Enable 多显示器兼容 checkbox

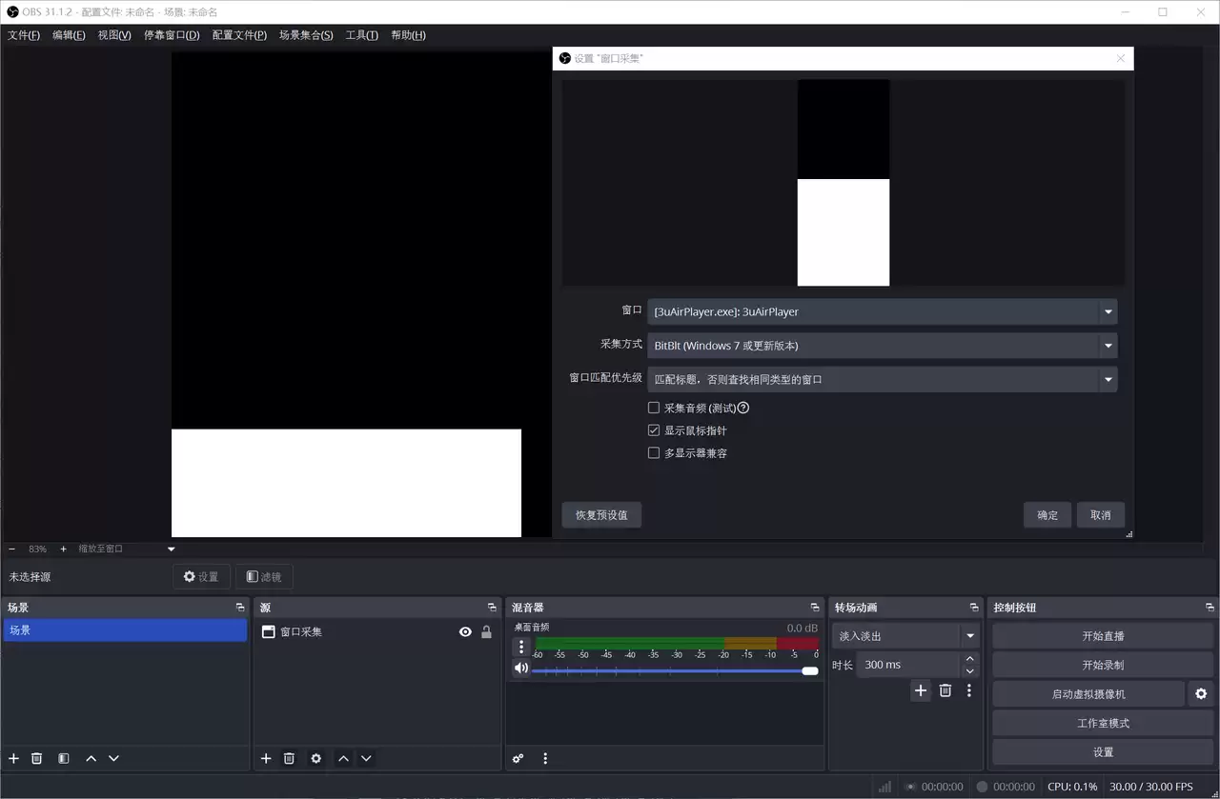[x=654, y=453]
